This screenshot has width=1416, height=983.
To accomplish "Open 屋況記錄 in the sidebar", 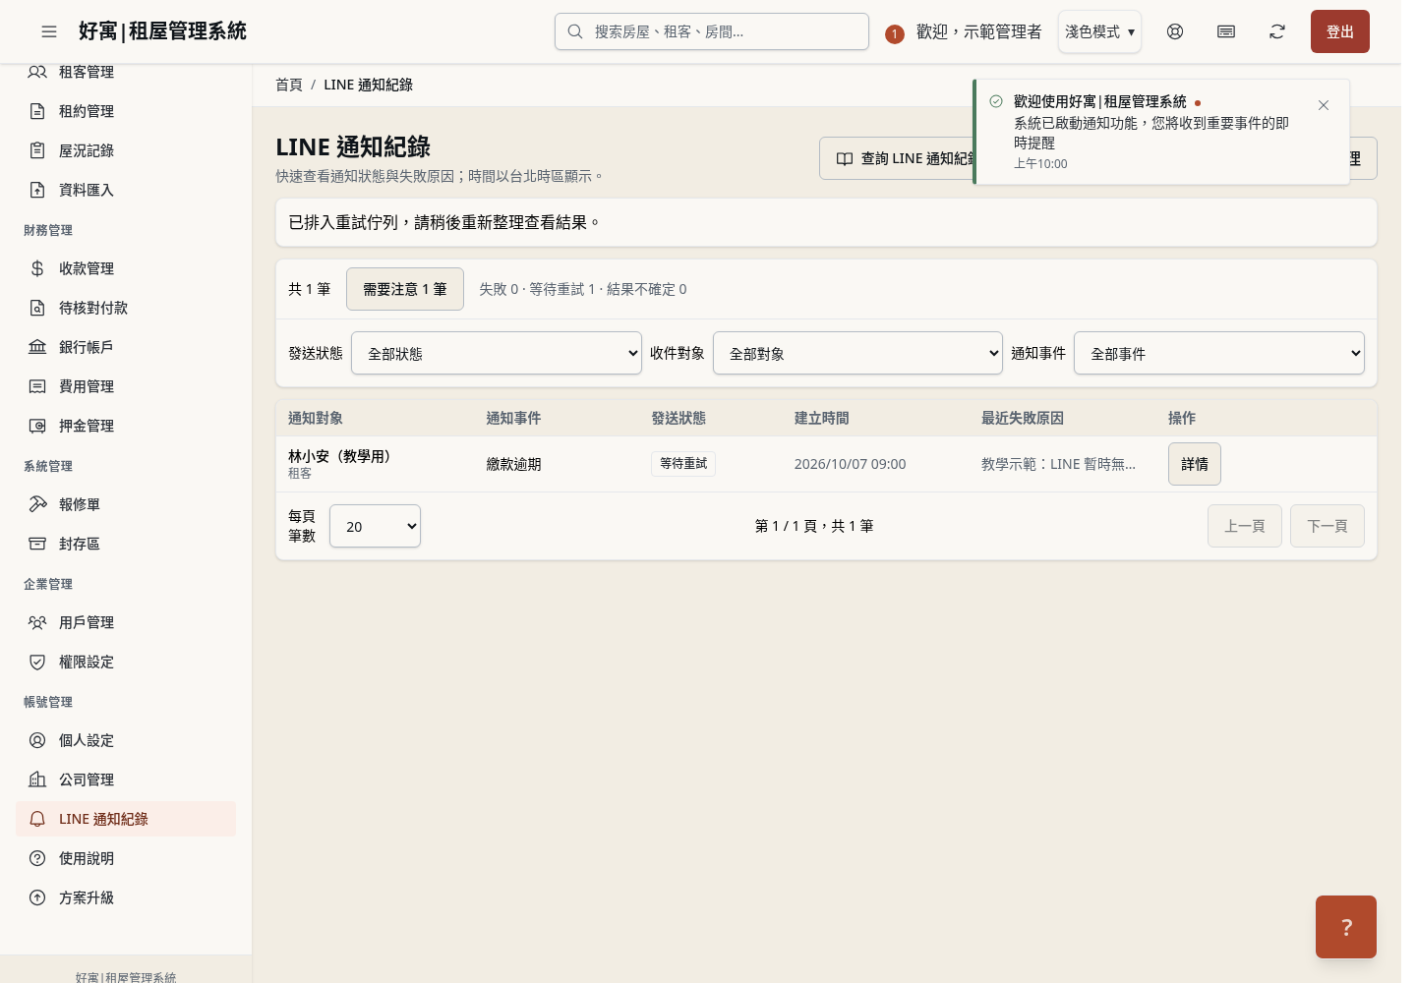I will click(126, 150).
